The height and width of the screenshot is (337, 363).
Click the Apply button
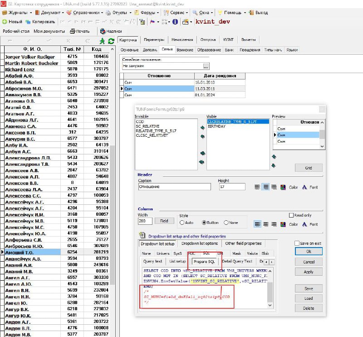(309, 272)
